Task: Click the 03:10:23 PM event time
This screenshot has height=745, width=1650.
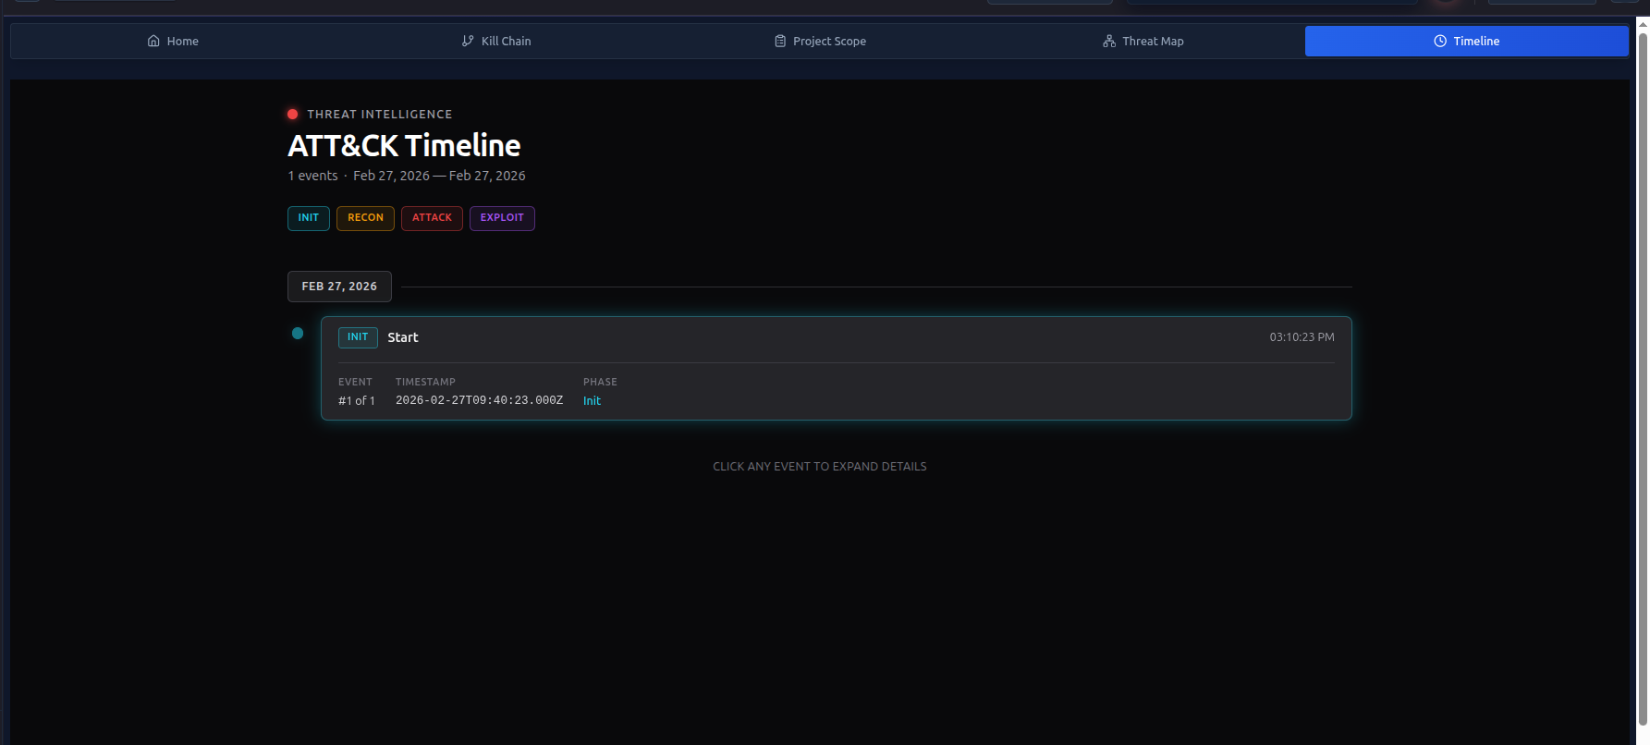Action: pyautogui.click(x=1302, y=337)
